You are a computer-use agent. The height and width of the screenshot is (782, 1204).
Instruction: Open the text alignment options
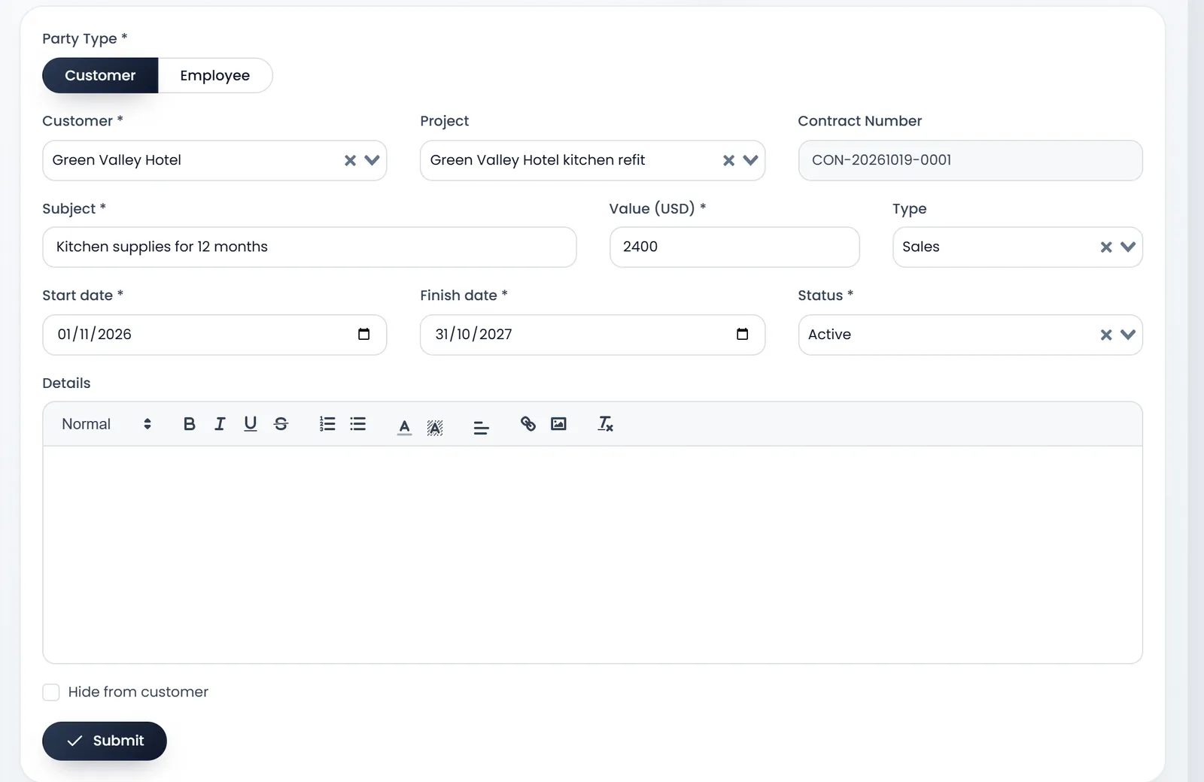point(482,428)
